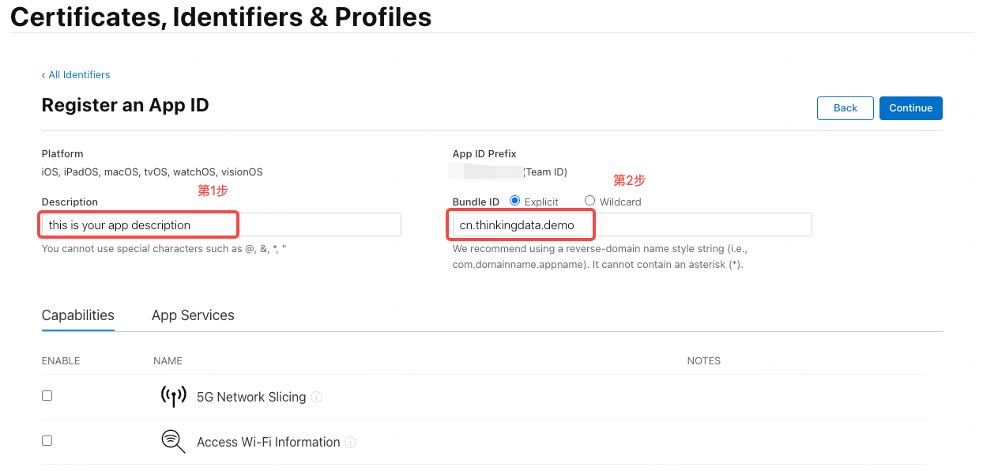Click the Certificates, Identifiers & Profiles title
Viewport: 983px width, 475px height.
(x=220, y=17)
